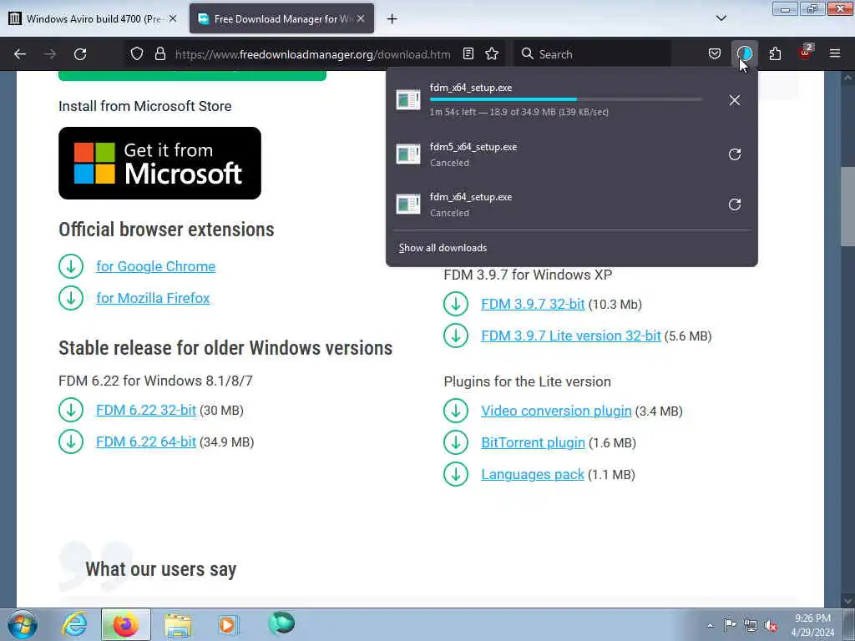The image size is (855, 641).
Task: Click the page vertical scrollbar thumb
Action: (x=847, y=206)
